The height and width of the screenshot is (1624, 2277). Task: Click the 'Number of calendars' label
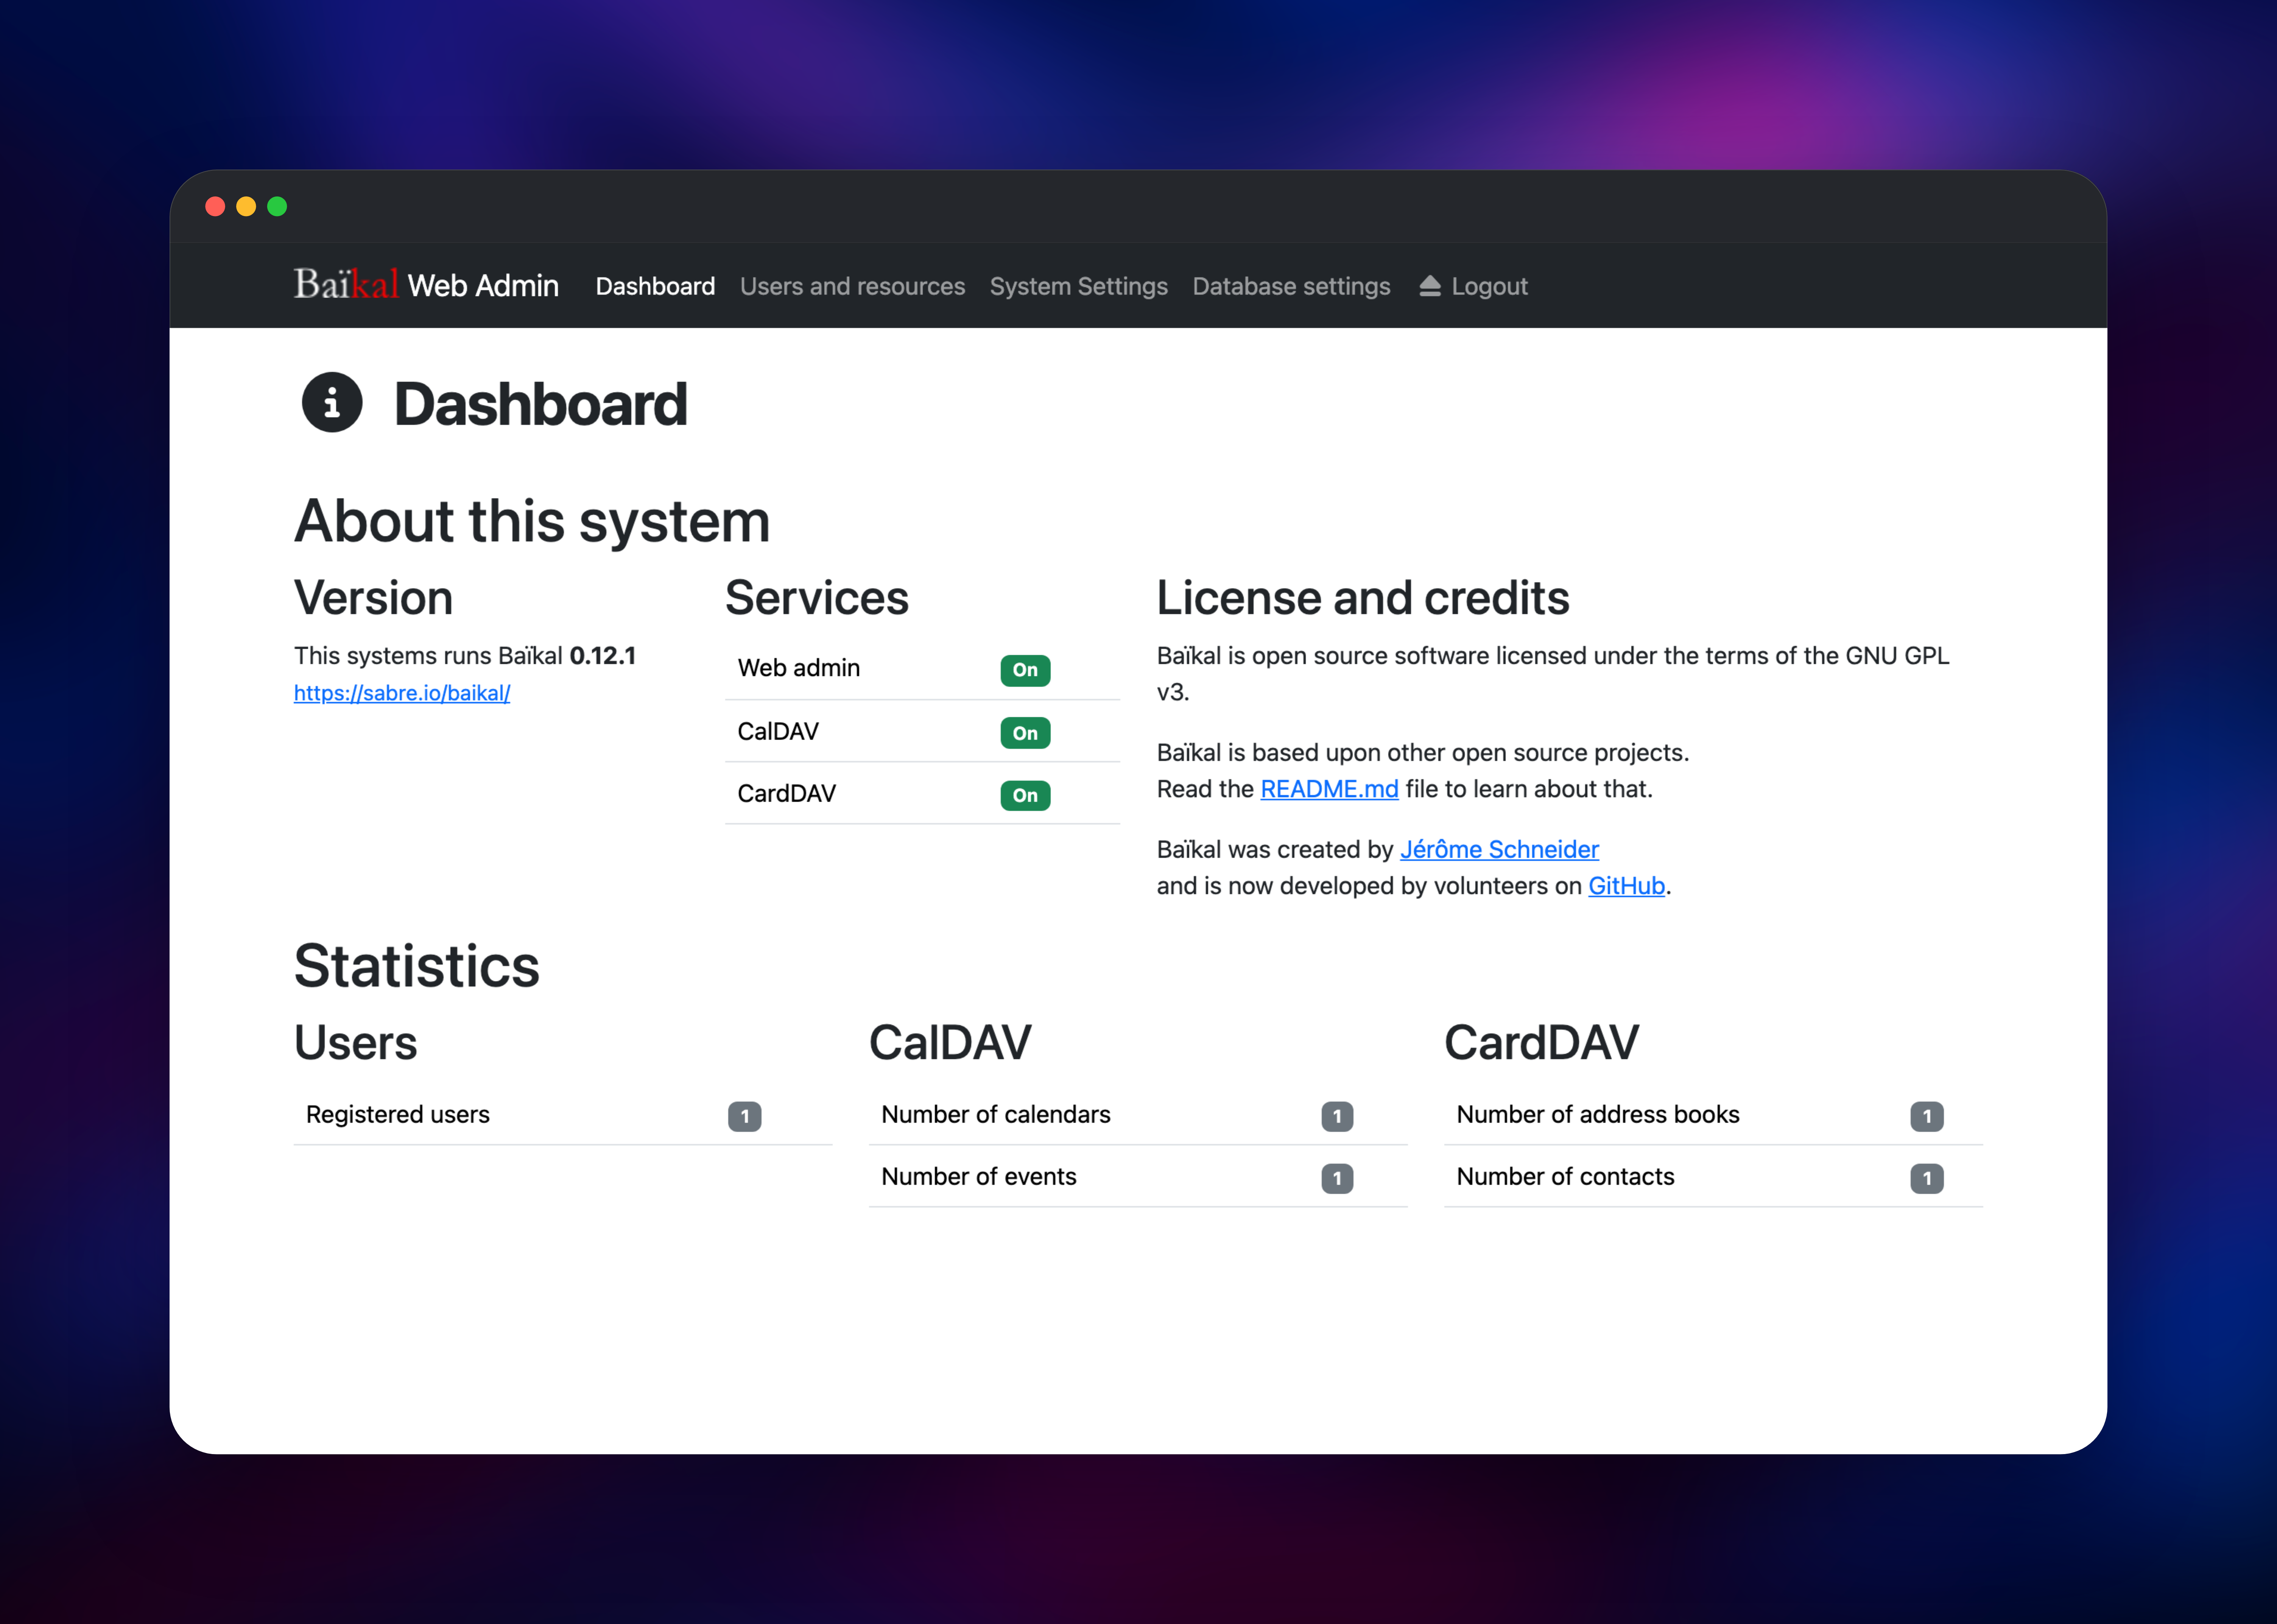996,1115
